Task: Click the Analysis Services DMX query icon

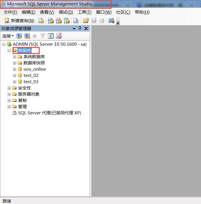Action: (x=59, y=20)
